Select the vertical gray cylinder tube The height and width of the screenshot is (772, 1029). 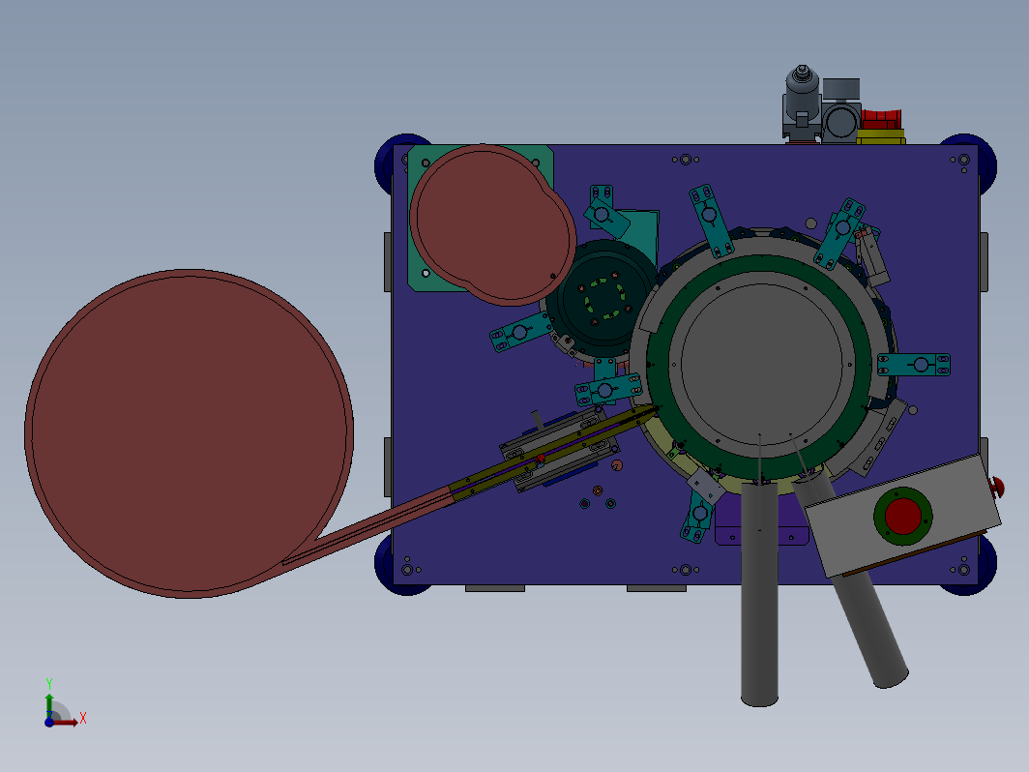[x=759, y=594]
